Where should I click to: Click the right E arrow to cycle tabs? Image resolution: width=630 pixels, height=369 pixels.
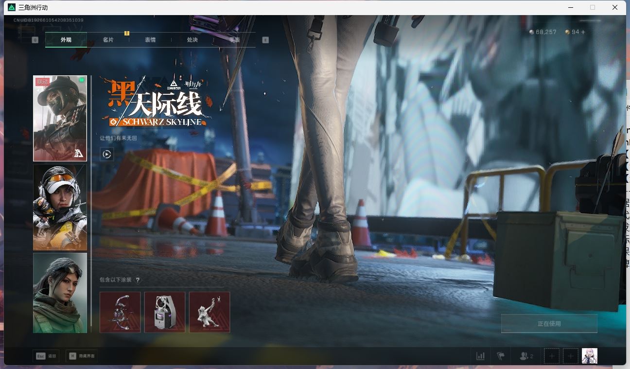(x=265, y=39)
